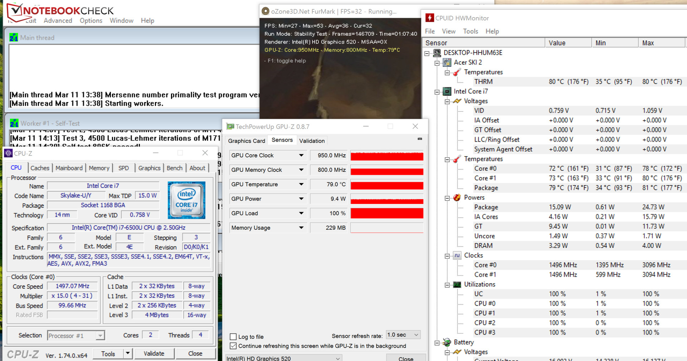Screen dimensions: 687x361
Task: Open the CPU-Z Tools dropdown arrow
Action: 128,353
